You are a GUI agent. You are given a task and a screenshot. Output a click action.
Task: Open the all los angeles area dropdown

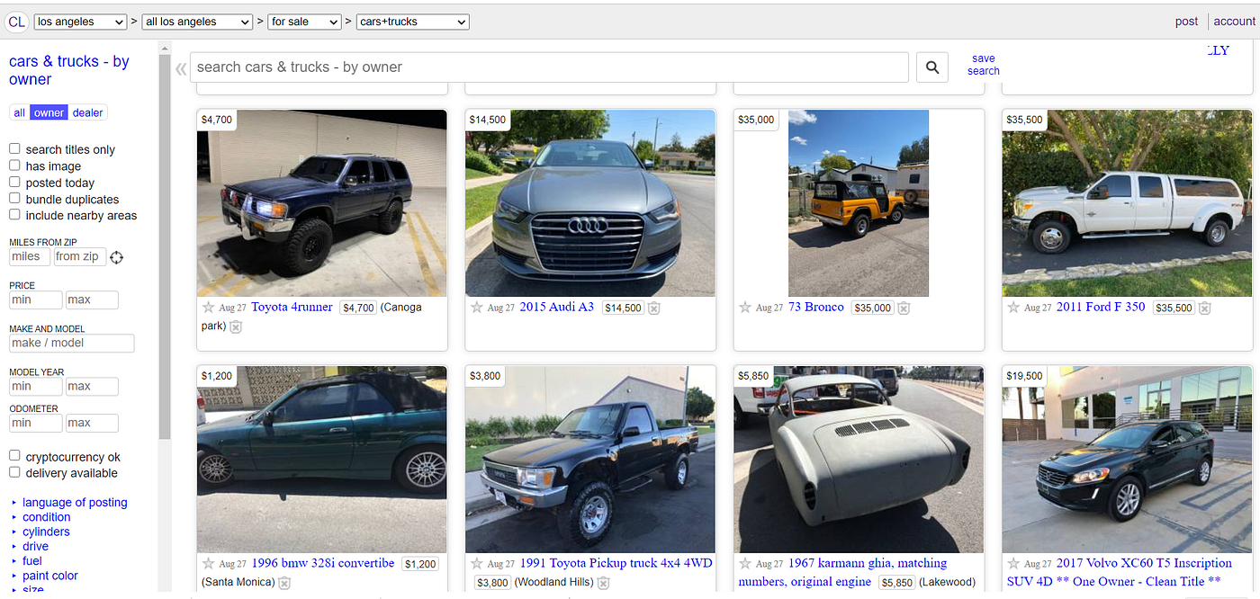point(197,22)
